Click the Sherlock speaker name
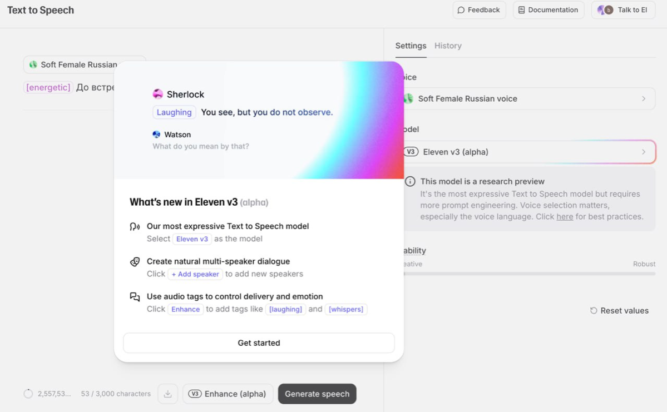The image size is (667, 412). (x=185, y=95)
